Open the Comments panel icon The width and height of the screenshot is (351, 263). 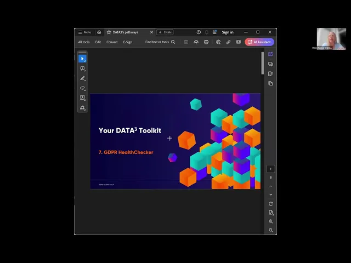pos(270,64)
